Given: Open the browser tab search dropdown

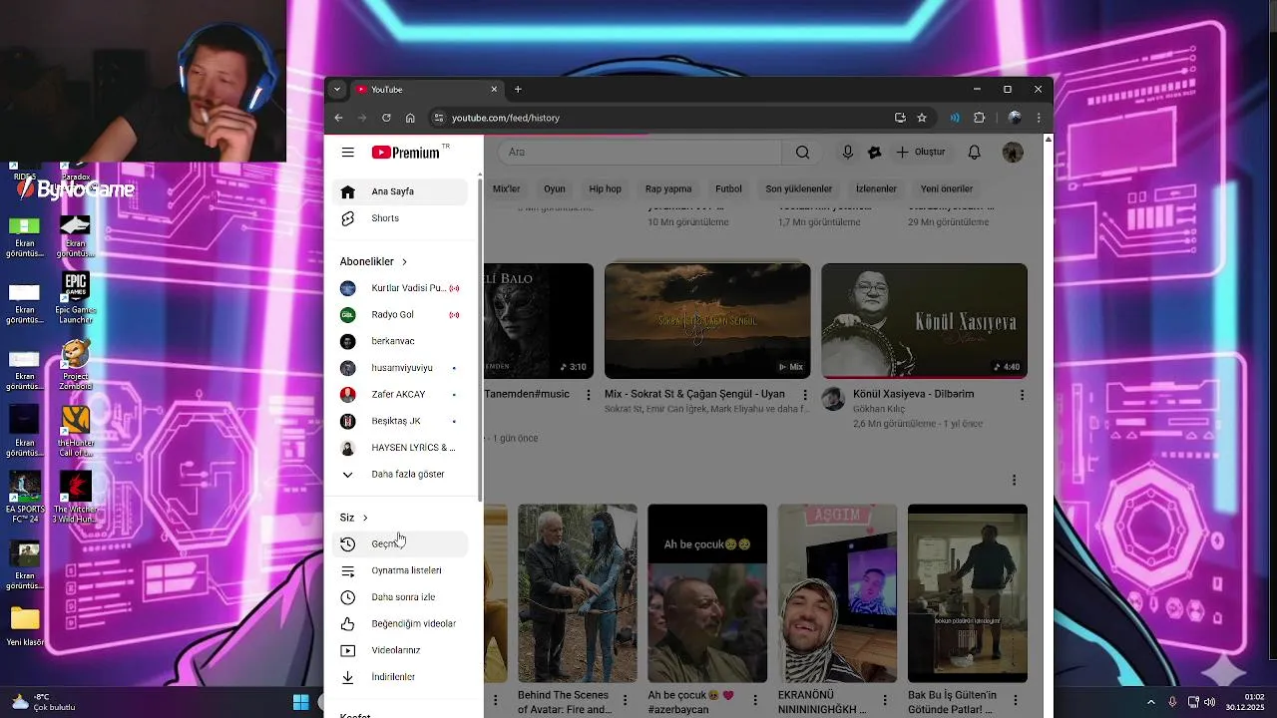Looking at the screenshot, I should pyautogui.click(x=337, y=90).
